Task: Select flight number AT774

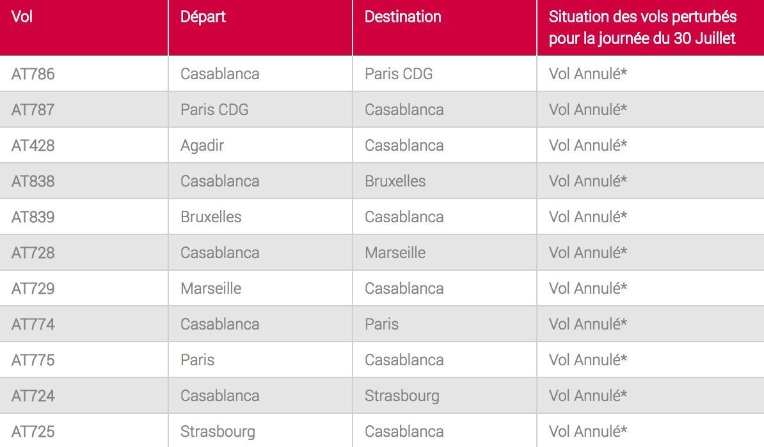Action: 33,324
